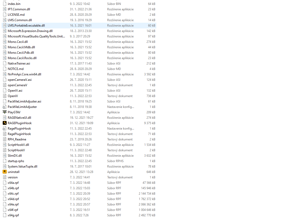Click the date 23. 7. 2019 20:26
This screenshot has height=222, width=299.
tap(81, 139)
